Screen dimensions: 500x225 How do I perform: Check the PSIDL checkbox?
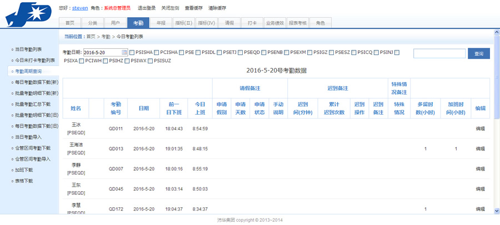coord(198,53)
